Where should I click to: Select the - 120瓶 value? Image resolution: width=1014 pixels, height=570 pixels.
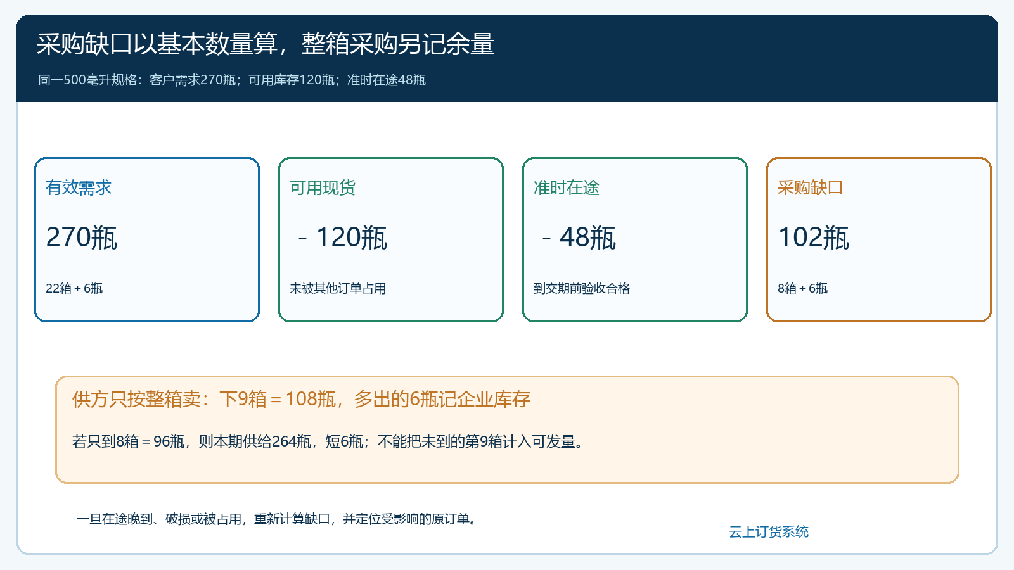(x=342, y=237)
